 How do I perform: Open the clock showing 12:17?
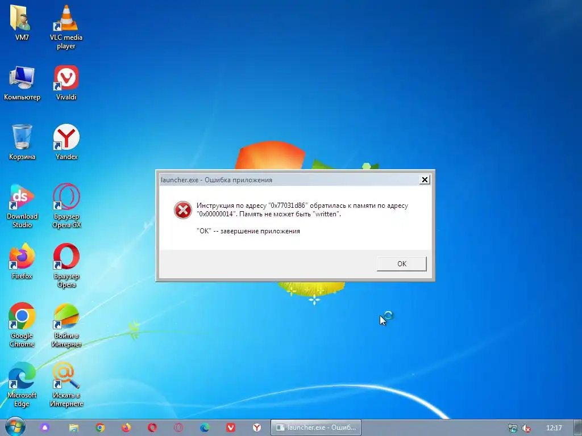pos(554,428)
